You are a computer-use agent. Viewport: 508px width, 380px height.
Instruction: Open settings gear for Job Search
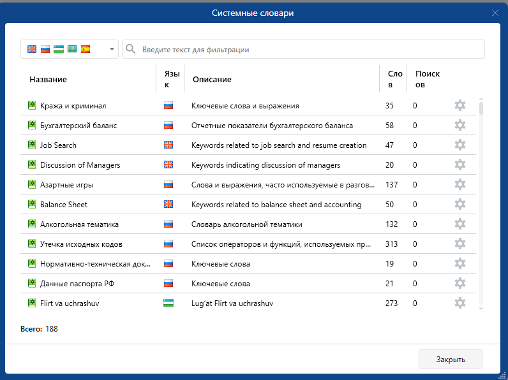pos(460,145)
